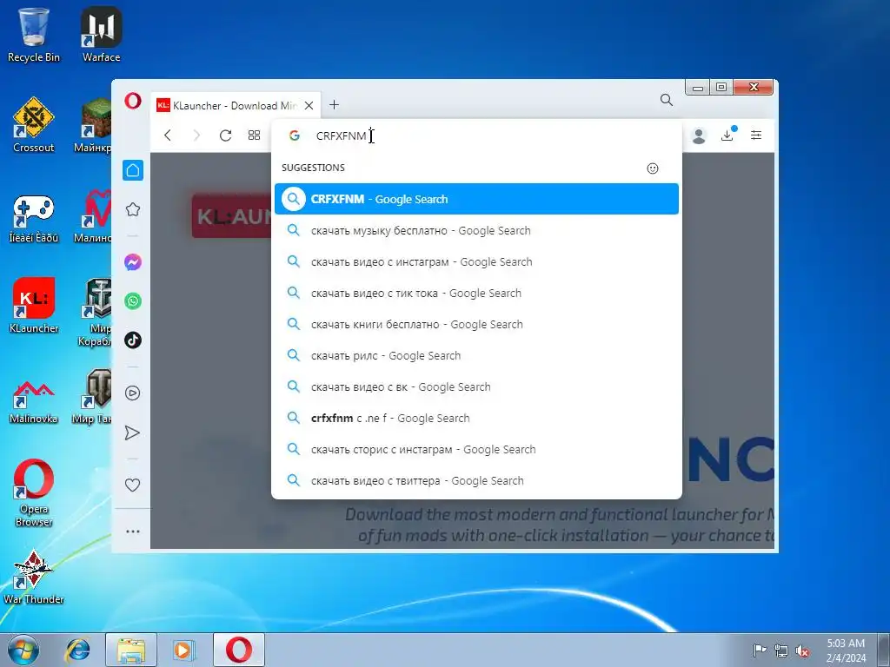Choose 'скачать сторис с инстаграм' suggestion
The width and height of the screenshot is (890, 667).
click(x=477, y=449)
